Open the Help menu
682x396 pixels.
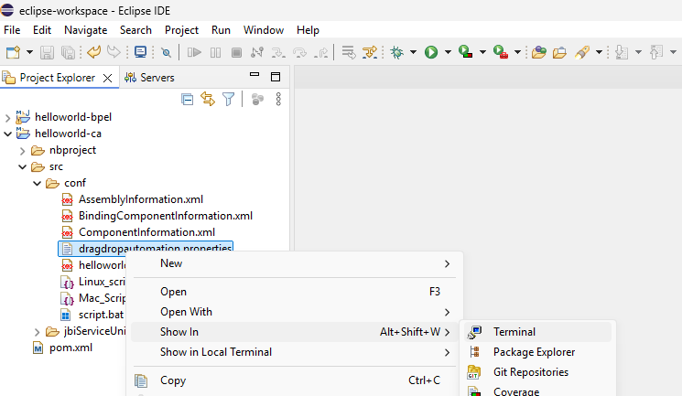(x=308, y=30)
